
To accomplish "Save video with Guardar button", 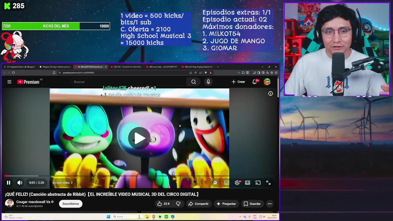I will (x=252, y=204).
